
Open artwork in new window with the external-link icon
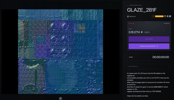point(60,98)
